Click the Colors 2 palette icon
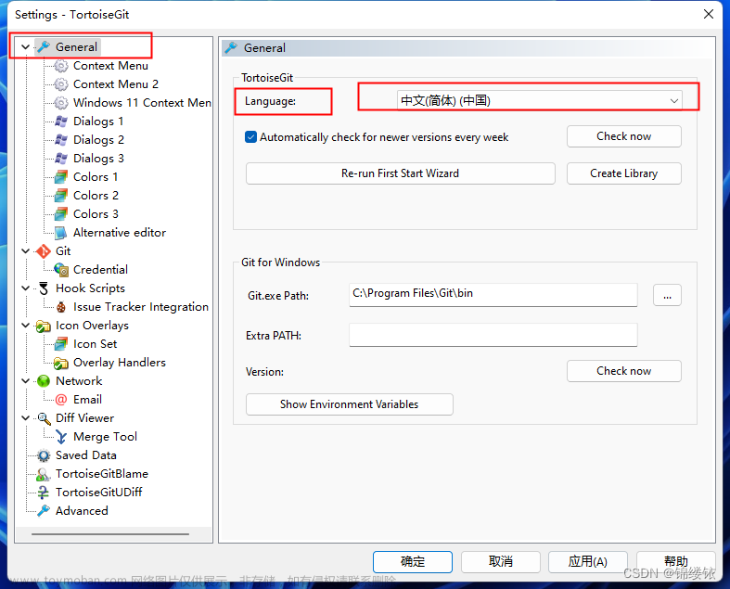Viewport: 730px width, 589px height. pos(61,196)
